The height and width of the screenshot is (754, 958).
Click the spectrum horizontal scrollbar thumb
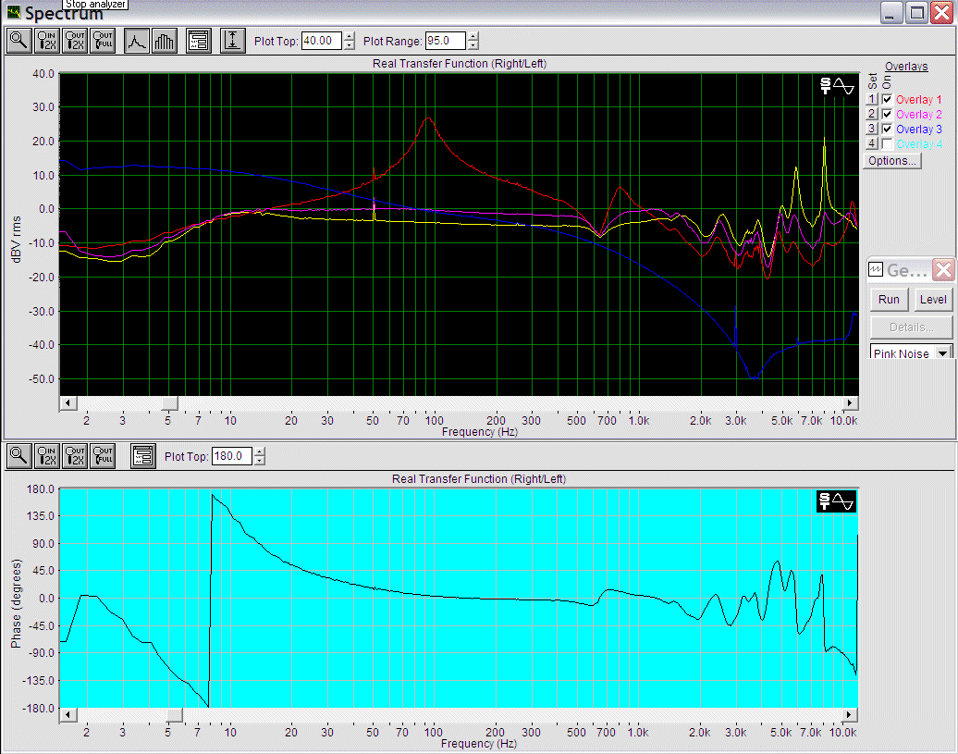tap(169, 402)
